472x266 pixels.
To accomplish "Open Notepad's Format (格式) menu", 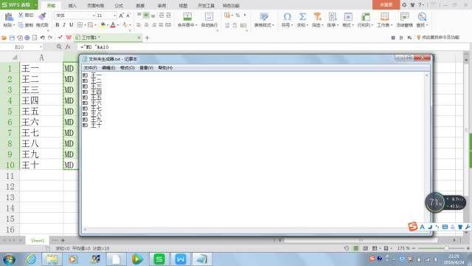I will (128, 68).
